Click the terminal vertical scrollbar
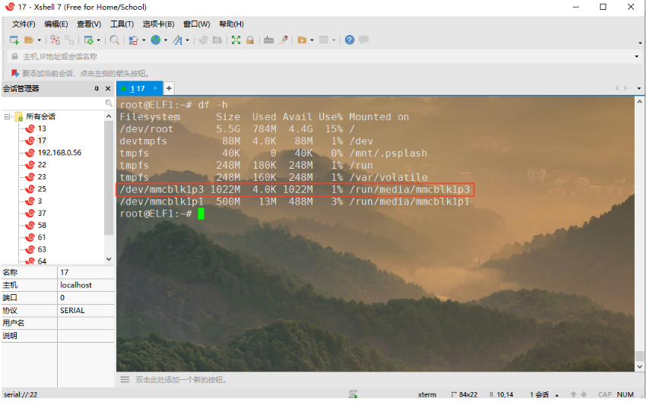Viewport: 647px width, 402px height. point(640,228)
